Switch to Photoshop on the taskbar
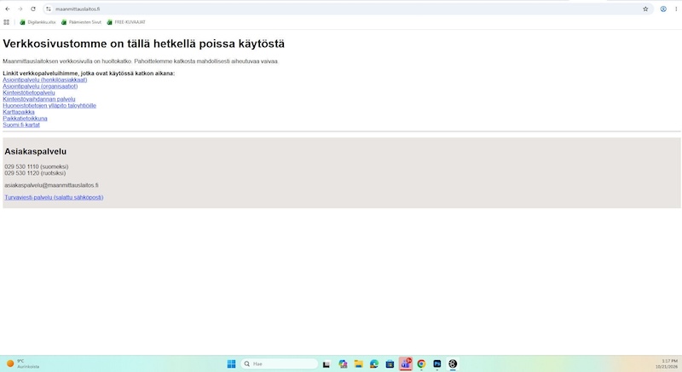Image resolution: width=682 pixels, height=372 pixels. click(x=437, y=363)
